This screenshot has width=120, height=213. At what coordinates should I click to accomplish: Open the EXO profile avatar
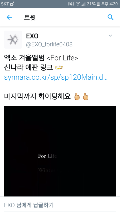13,39
